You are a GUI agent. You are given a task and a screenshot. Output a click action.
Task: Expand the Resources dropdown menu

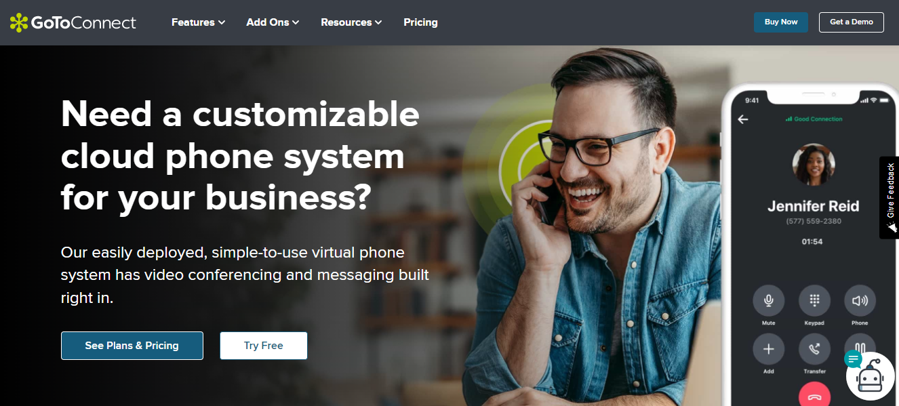tap(351, 22)
